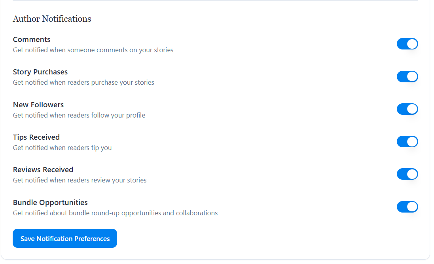The image size is (434, 264).
Task: Click the Bundle Opportunities label
Action: [x=50, y=203]
